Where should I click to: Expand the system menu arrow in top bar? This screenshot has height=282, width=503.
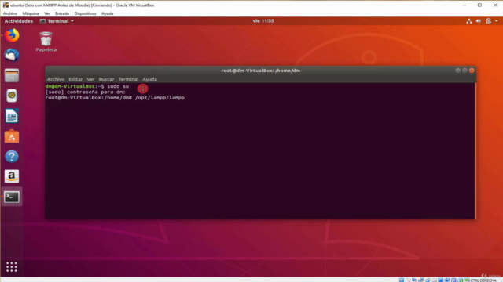tap(497, 21)
